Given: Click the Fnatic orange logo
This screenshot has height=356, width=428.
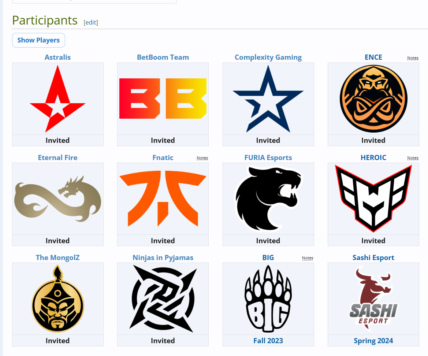Looking at the screenshot, I should (163, 199).
